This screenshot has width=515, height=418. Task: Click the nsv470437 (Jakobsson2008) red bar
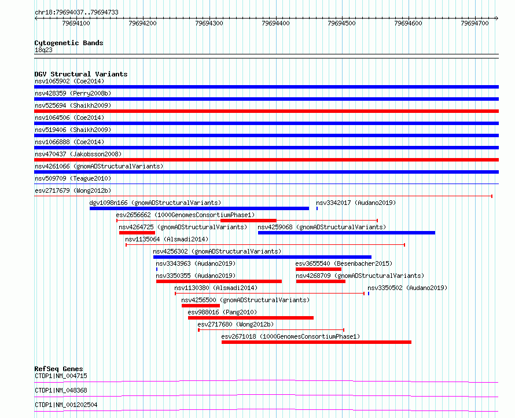(x=266, y=160)
